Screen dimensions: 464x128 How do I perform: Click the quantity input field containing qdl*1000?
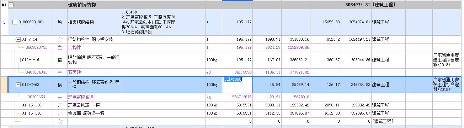[x=237, y=85]
